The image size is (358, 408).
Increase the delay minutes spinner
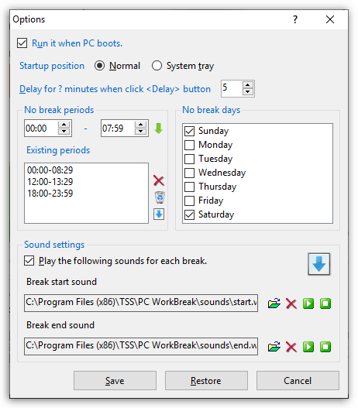coord(248,85)
